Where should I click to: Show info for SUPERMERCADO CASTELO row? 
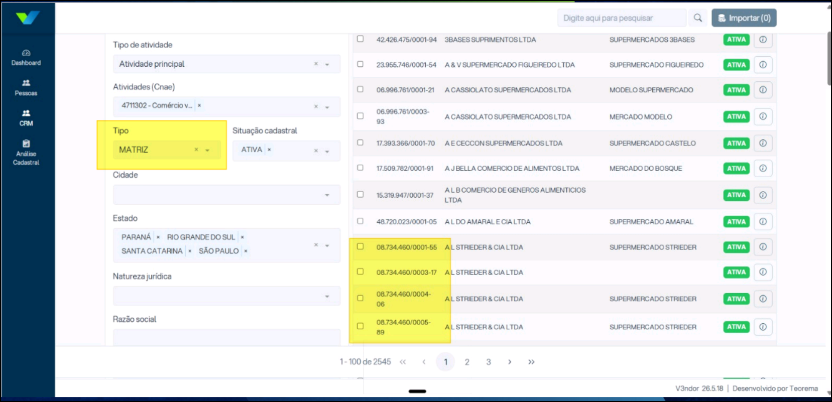point(763,143)
